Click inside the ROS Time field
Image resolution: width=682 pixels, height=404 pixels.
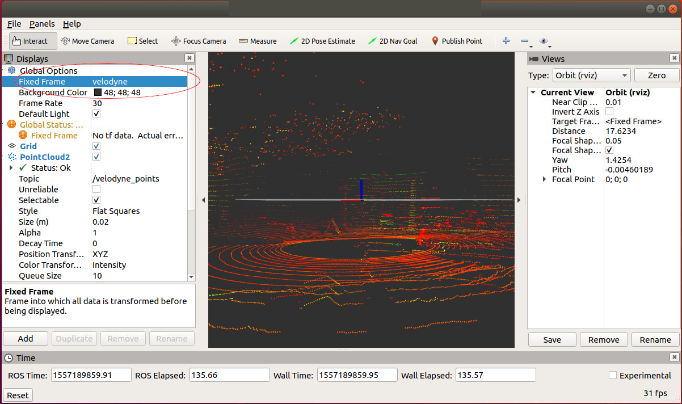tap(91, 374)
